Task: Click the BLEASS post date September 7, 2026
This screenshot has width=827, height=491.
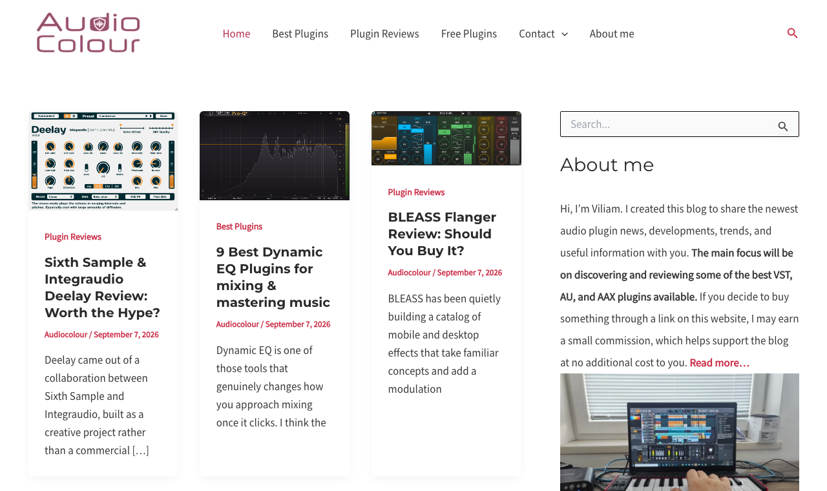Action: (x=470, y=272)
